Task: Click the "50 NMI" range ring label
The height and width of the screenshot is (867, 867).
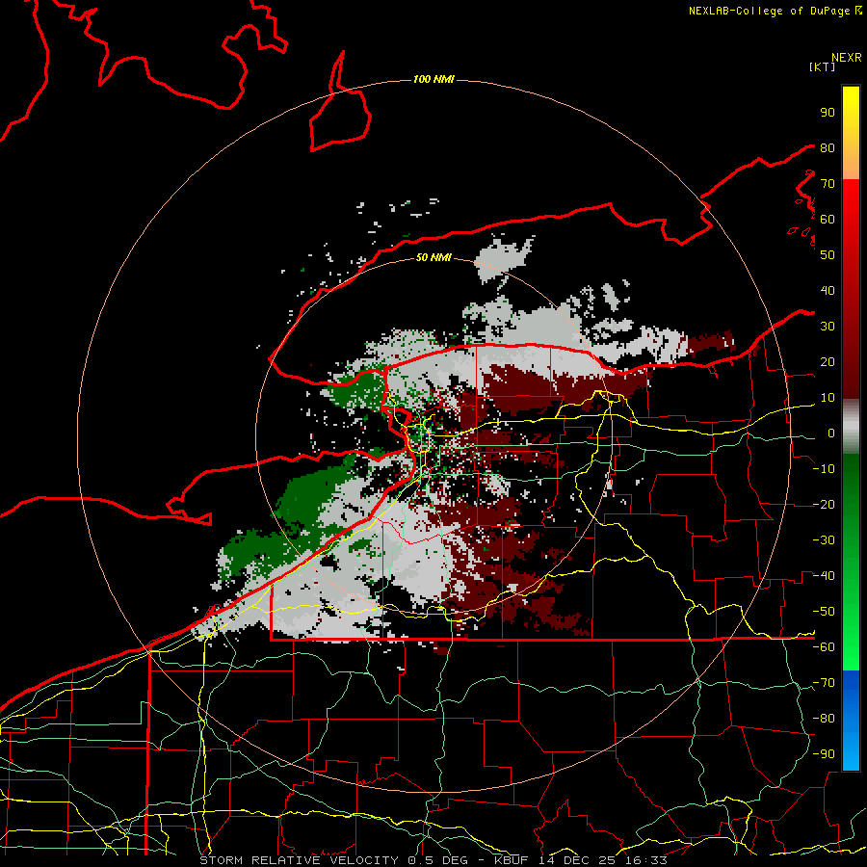Action: pyautogui.click(x=433, y=257)
